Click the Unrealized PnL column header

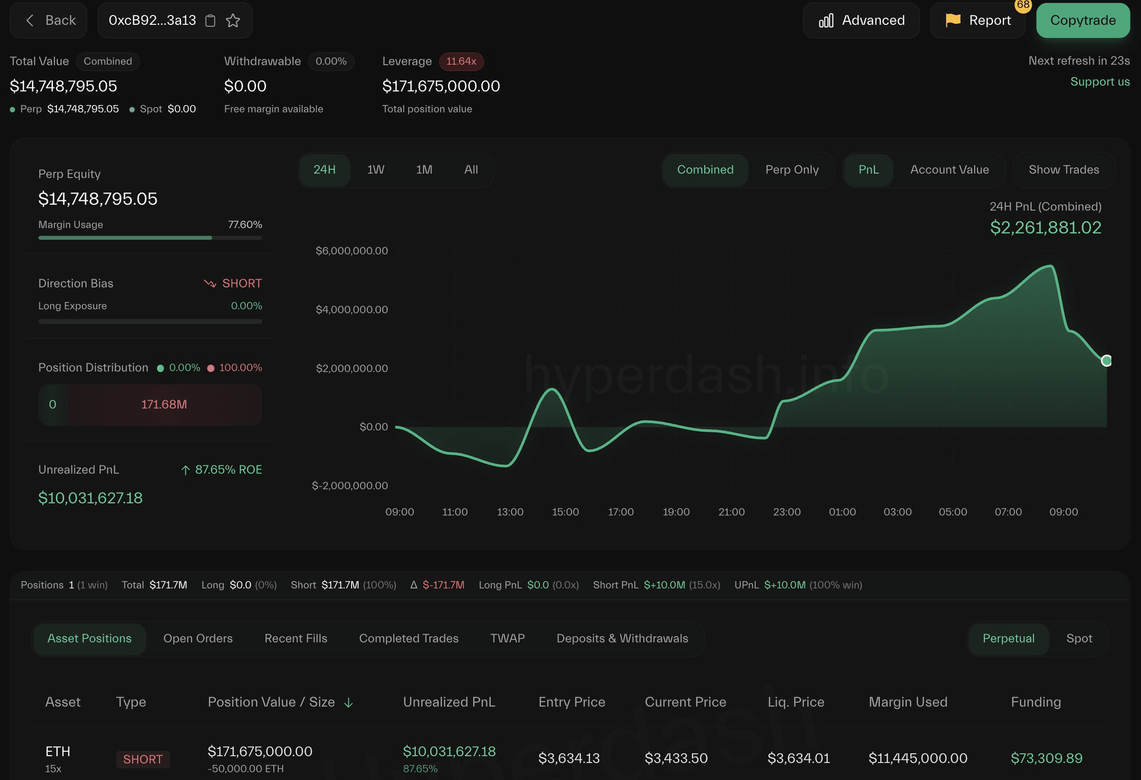[x=449, y=703]
